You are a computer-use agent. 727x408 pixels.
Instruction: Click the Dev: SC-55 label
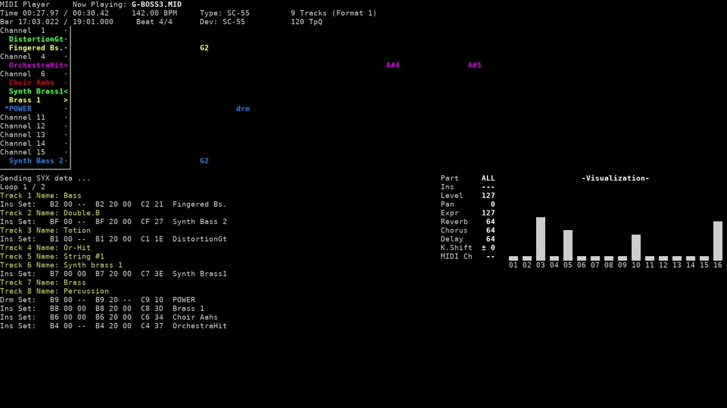223,22
